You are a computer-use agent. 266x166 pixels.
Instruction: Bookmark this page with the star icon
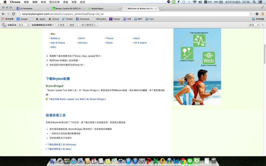(x=251, y=14)
